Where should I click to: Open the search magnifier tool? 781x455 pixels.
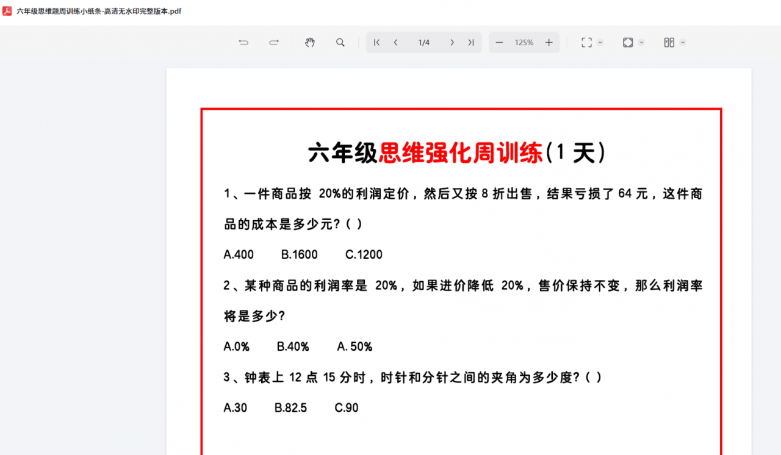(340, 43)
